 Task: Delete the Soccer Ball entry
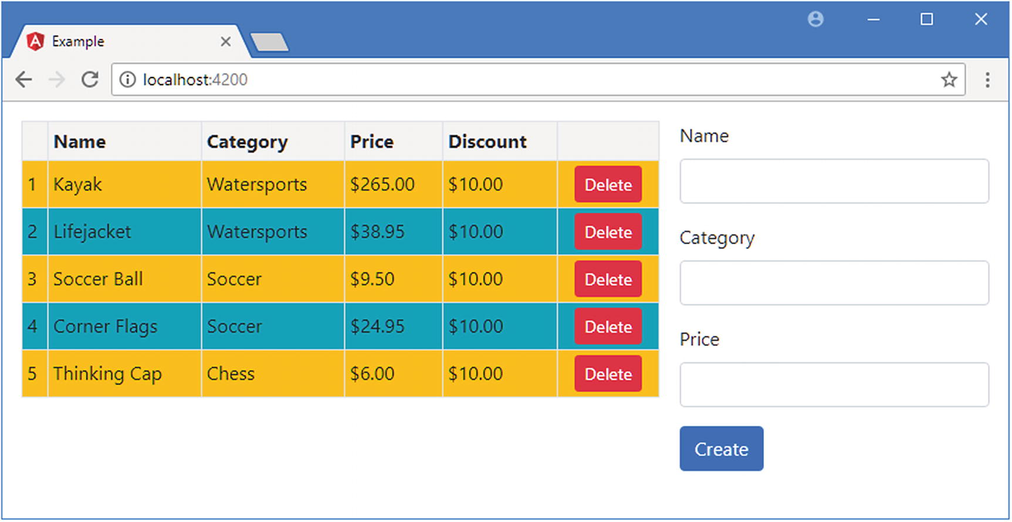(x=608, y=279)
